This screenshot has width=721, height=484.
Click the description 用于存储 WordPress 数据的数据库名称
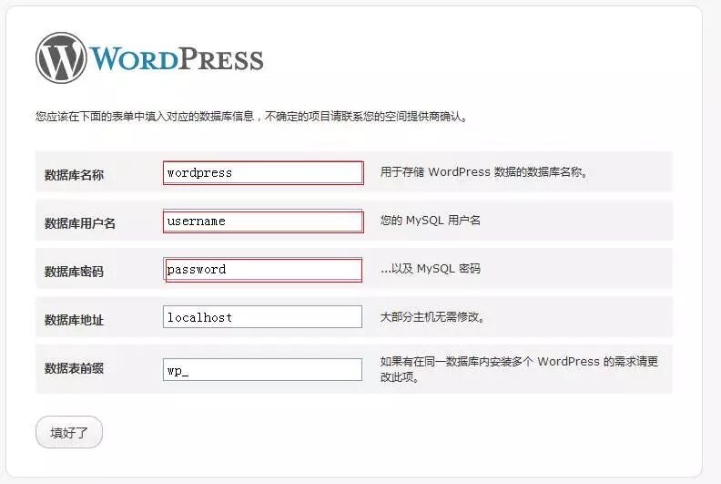pos(484,171)
